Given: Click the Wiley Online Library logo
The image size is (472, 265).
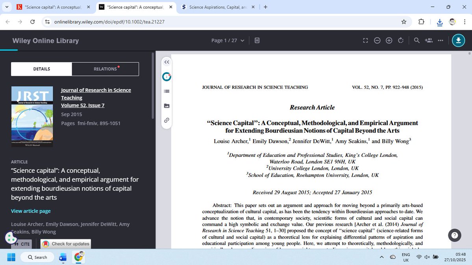Looking at the screenshot, I should coord(45,40).
